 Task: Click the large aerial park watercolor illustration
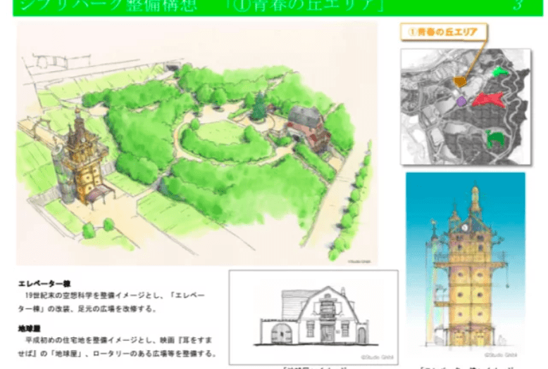pos(197,143)
